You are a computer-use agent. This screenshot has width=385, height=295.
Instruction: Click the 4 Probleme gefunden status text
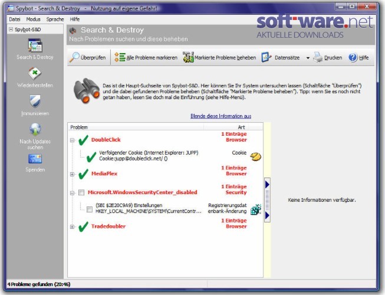pos(39,284)
